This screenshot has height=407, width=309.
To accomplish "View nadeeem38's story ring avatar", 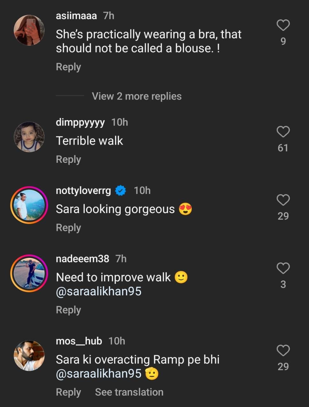I will (x=29, y=273).
